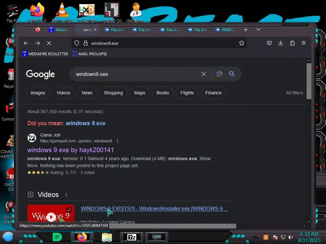Open the XBMC taskbar icon

pos(157,237)
